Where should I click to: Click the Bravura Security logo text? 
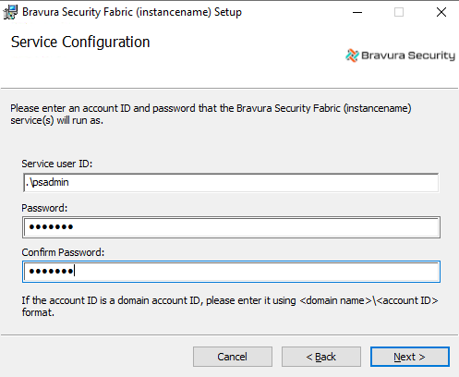point(408,55)
